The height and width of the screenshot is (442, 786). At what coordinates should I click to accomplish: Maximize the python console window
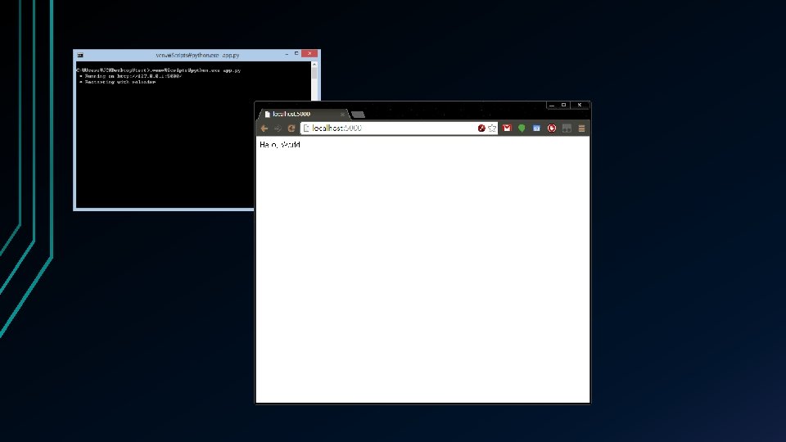(x=296, y=54)
